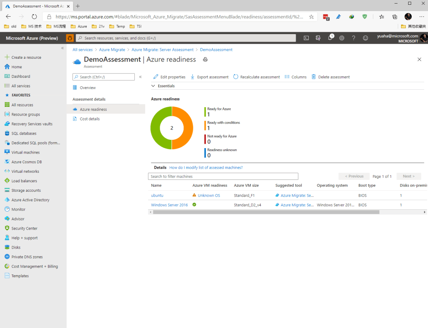Screen dimensions: 428x328
Task: Open Cost Management + Billing icon
Action: click(x=7, y=266)
